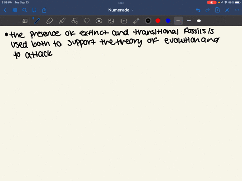The height and width of the screenshot is (181, 242).
Task: Add a new page
Action: [217, 10]
